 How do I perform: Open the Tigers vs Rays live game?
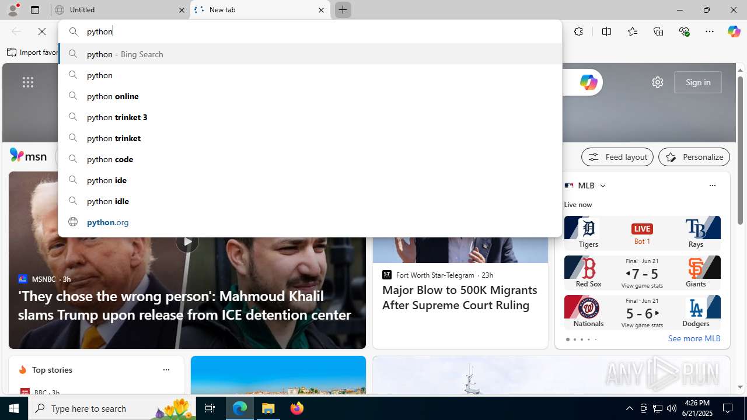point(642,233)
